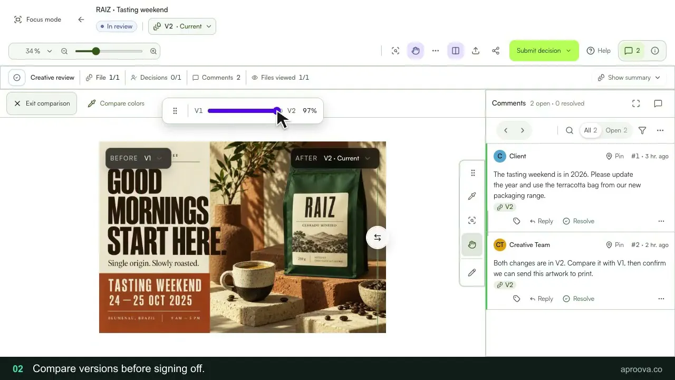Expand comments panel to fullscreen
The width and height of the screenshot is (675, 380).
(x=636, y=103)
